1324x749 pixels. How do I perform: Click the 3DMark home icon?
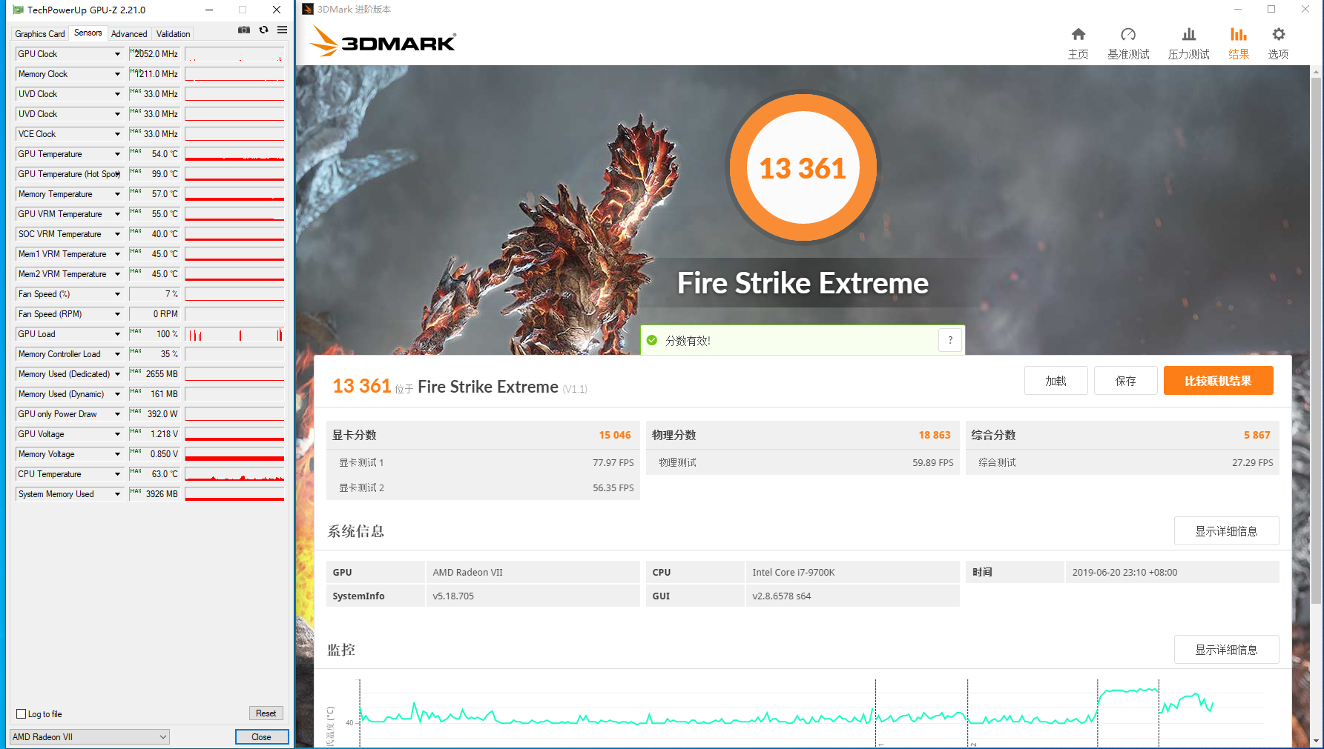pyautogui.click(x=1078, y=34)
